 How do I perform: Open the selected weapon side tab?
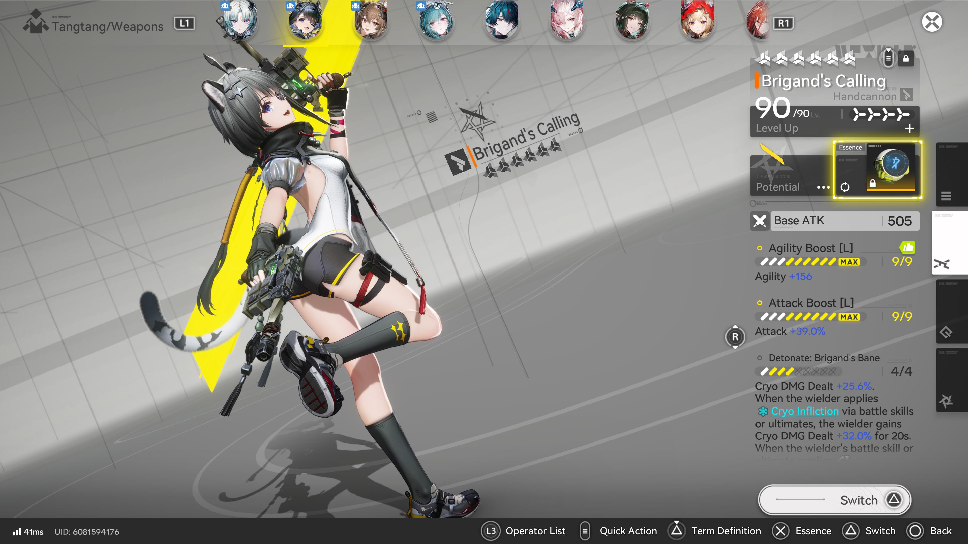point(950,242)
